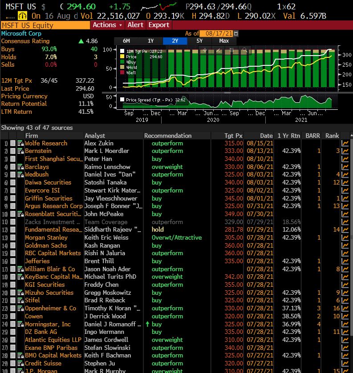The height and width of the screenshot is (373, 353).
Task: Switch chart range to 1Y
Action: (151, 41)
